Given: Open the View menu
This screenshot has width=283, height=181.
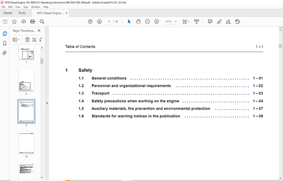Looking at the screenshot, I should (18, 7).
